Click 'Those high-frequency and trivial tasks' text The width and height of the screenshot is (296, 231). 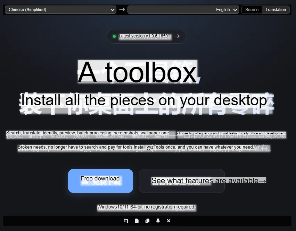tap(231, 133)
